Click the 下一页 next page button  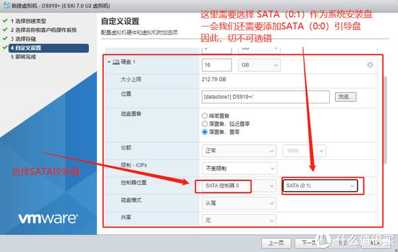click(x=309, y=243)
